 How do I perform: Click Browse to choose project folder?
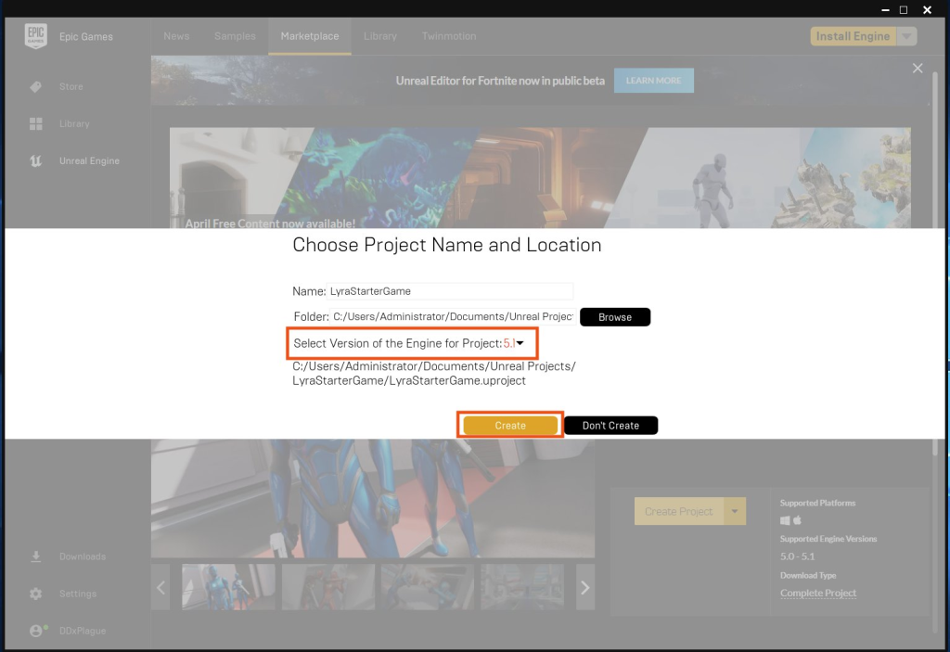tap(615, 317)
